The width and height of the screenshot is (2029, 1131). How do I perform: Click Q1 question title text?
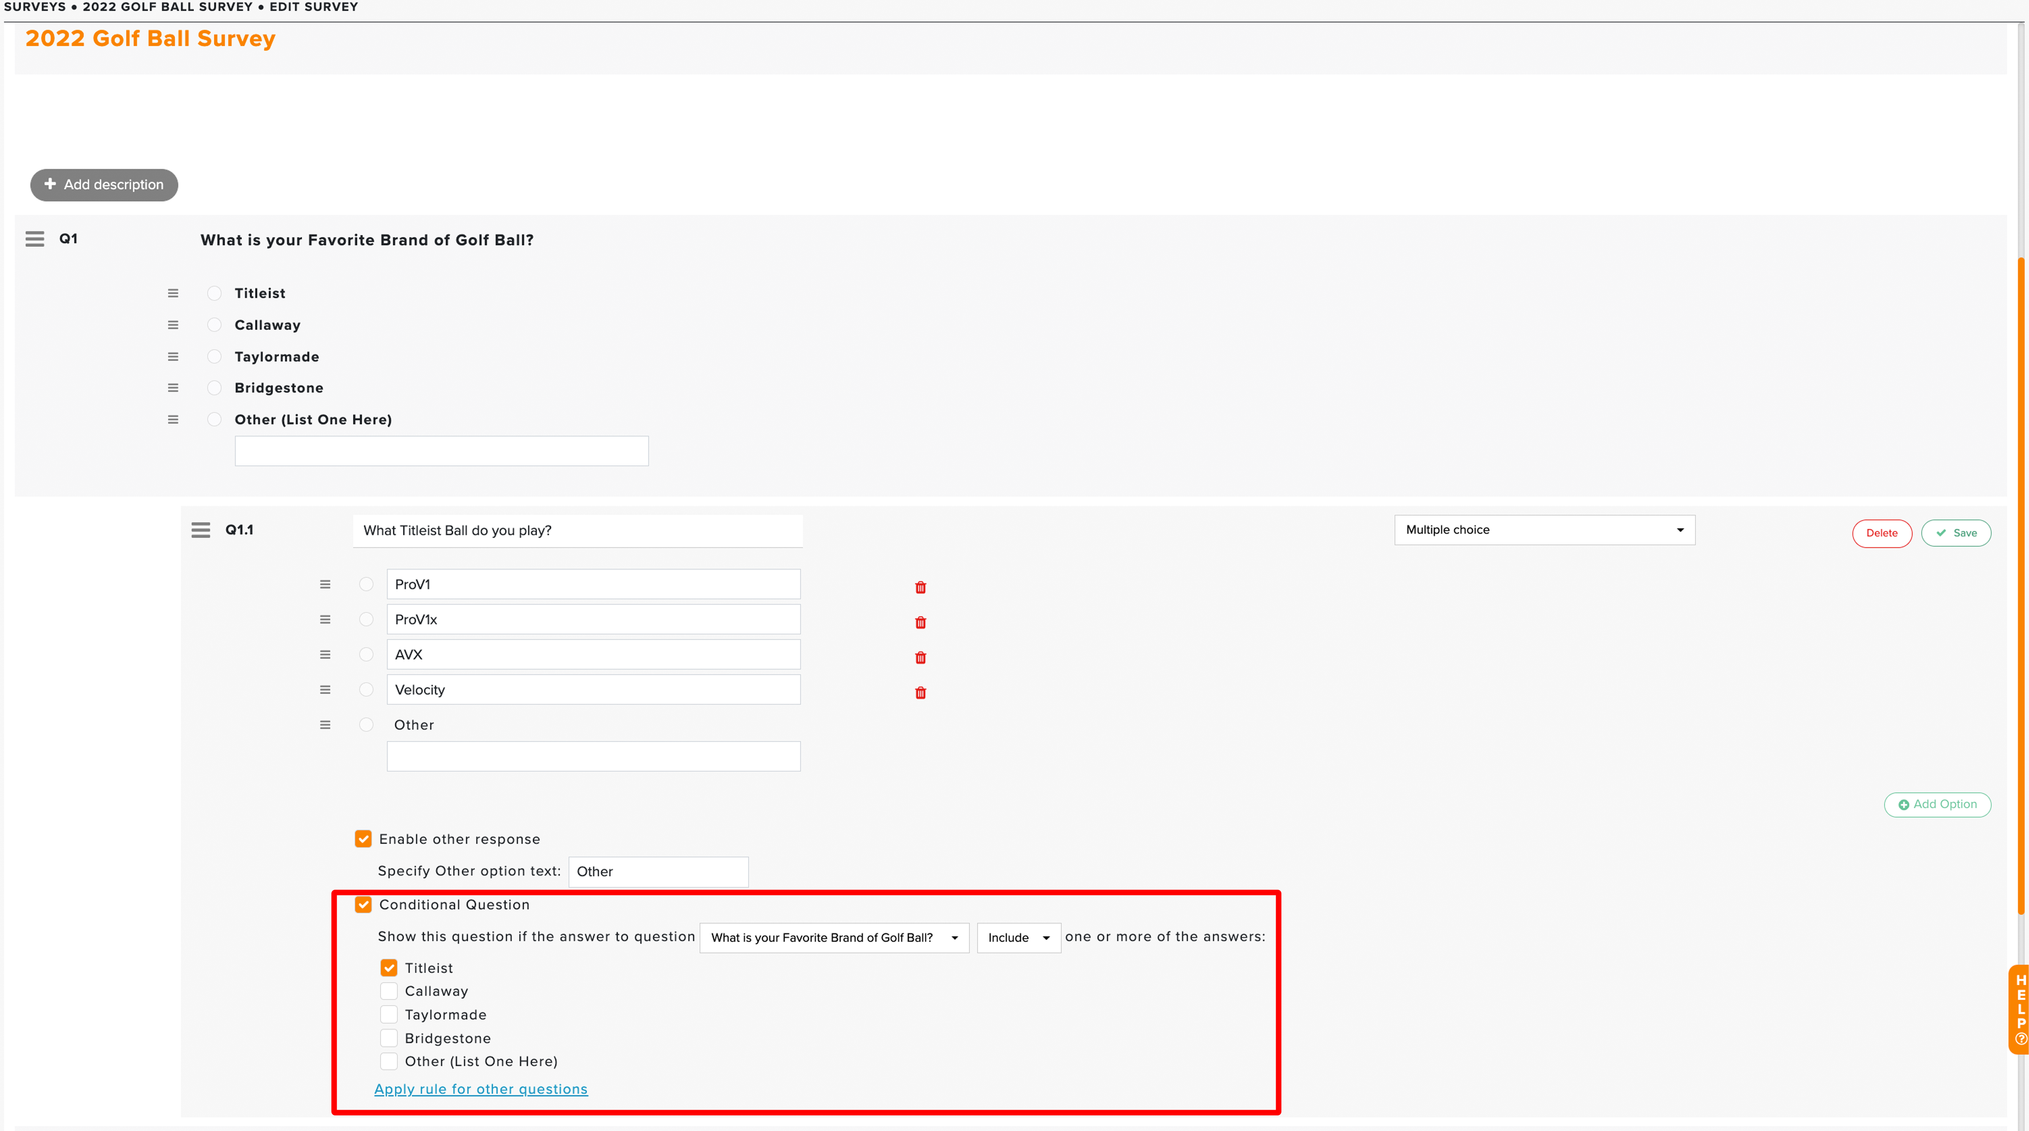click(x=367, y=240)
